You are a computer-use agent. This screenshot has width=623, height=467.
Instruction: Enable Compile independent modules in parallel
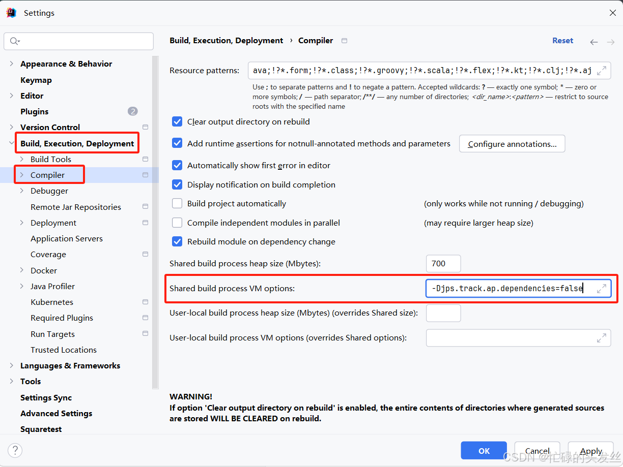tap(177, 223)
